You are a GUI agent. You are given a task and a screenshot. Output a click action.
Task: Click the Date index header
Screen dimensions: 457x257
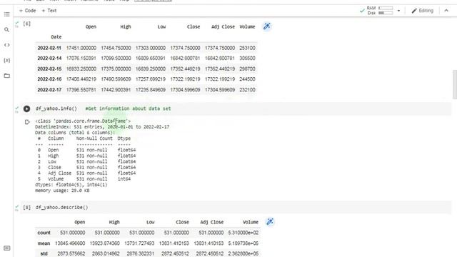coord(56,37)
